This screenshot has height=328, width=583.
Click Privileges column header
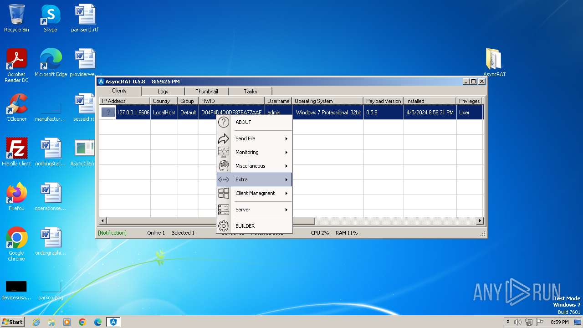pos(470,101)
